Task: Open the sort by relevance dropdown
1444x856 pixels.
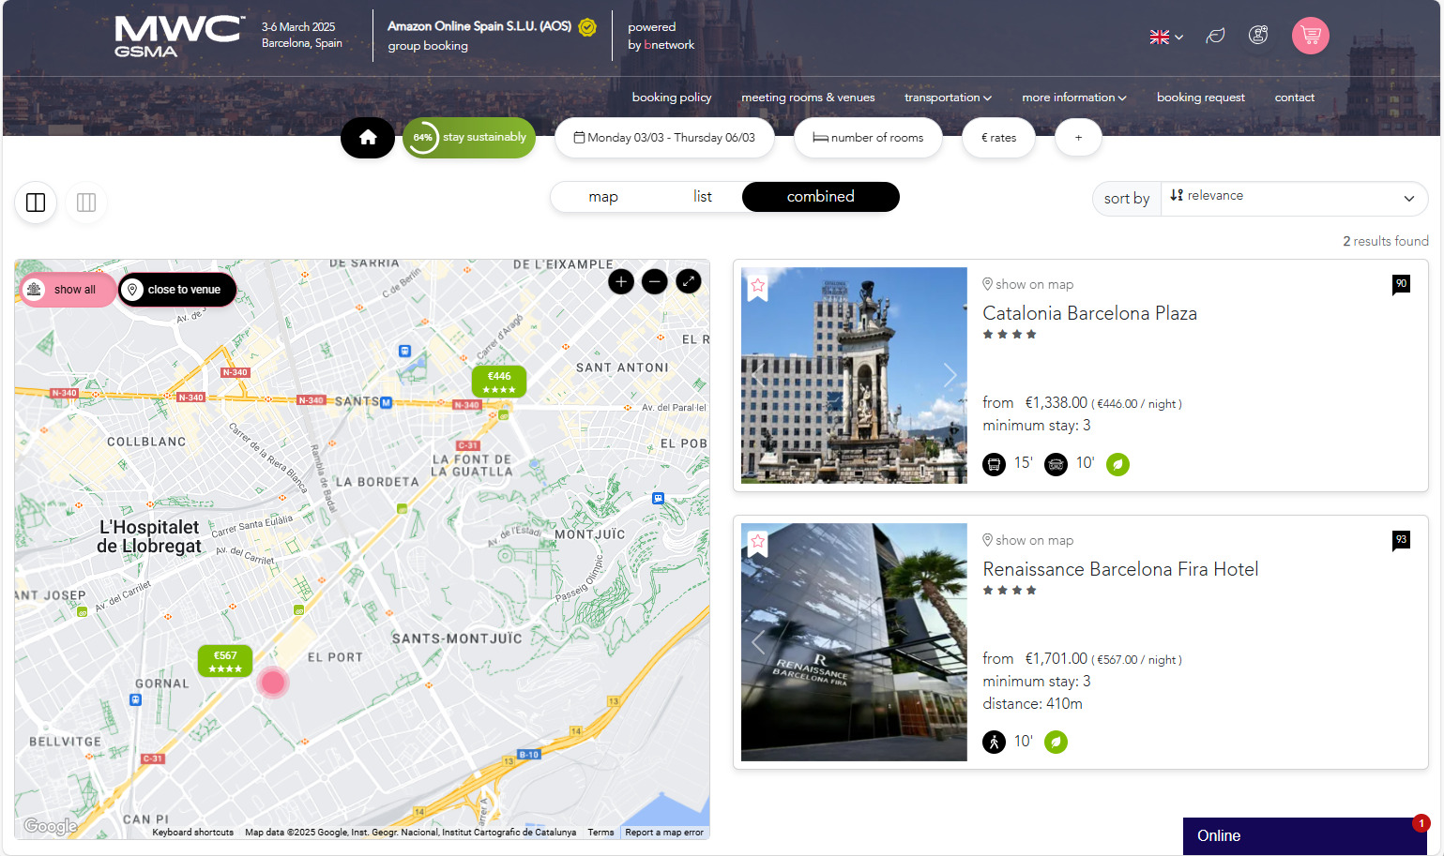Action: click(x=1293, y=198)
